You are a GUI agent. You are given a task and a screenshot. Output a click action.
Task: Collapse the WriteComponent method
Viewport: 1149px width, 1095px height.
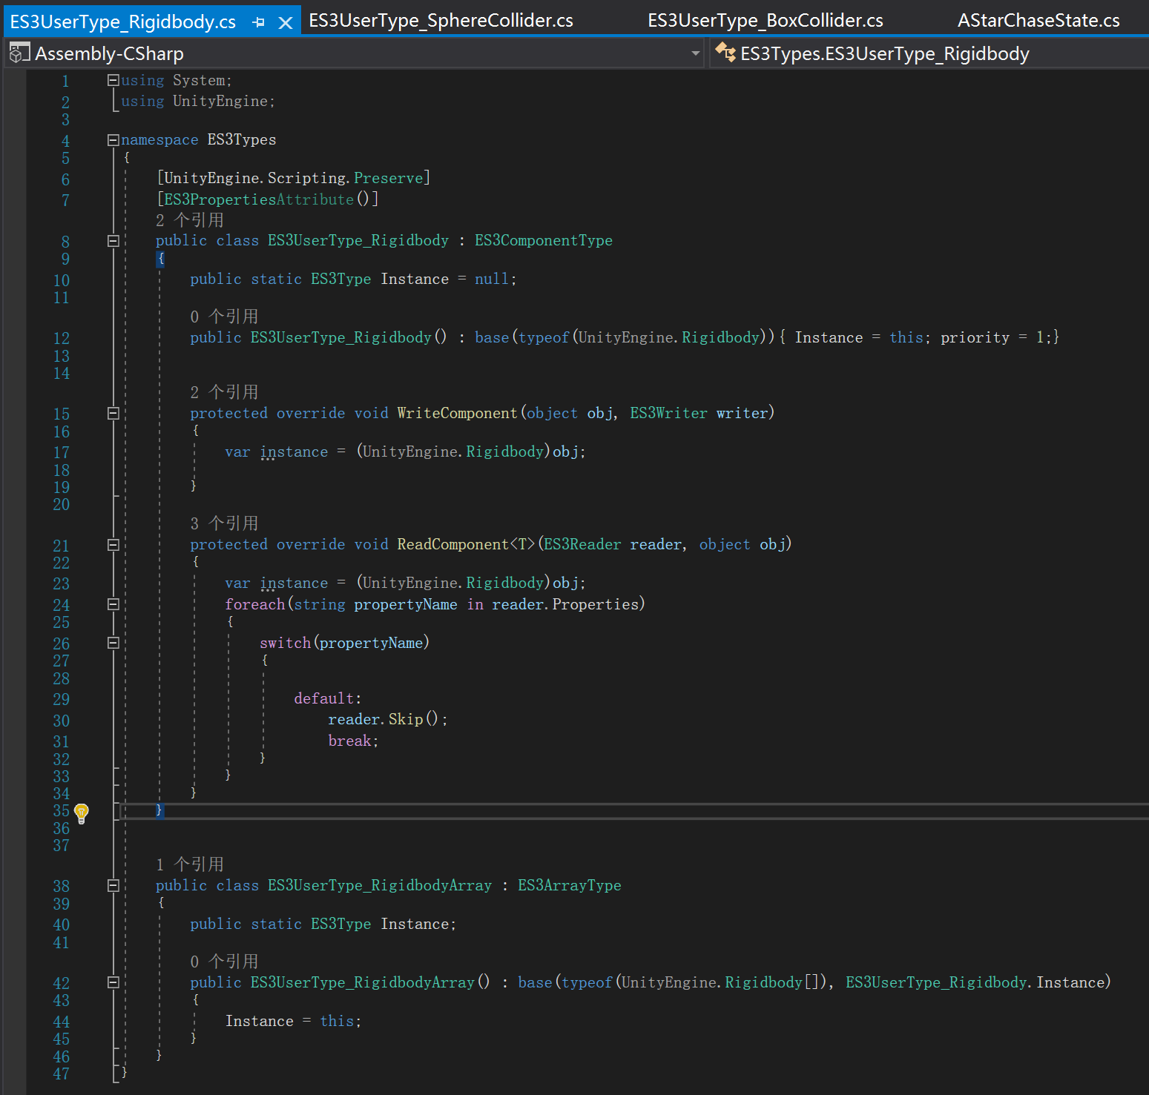point(113,413)
